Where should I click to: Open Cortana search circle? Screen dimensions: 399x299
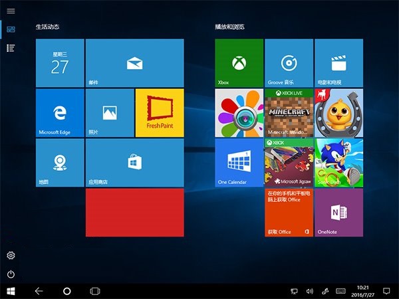click(67, 291)
